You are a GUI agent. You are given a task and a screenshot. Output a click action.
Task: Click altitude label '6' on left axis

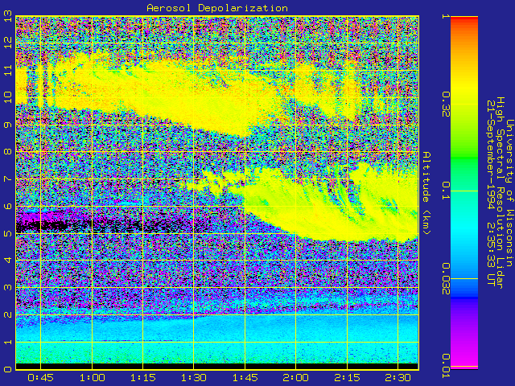point(8,206)
